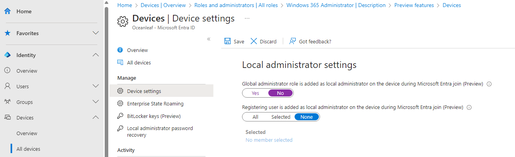Click the Favorites star icon
Screen dimensions: 515x157
7,33
